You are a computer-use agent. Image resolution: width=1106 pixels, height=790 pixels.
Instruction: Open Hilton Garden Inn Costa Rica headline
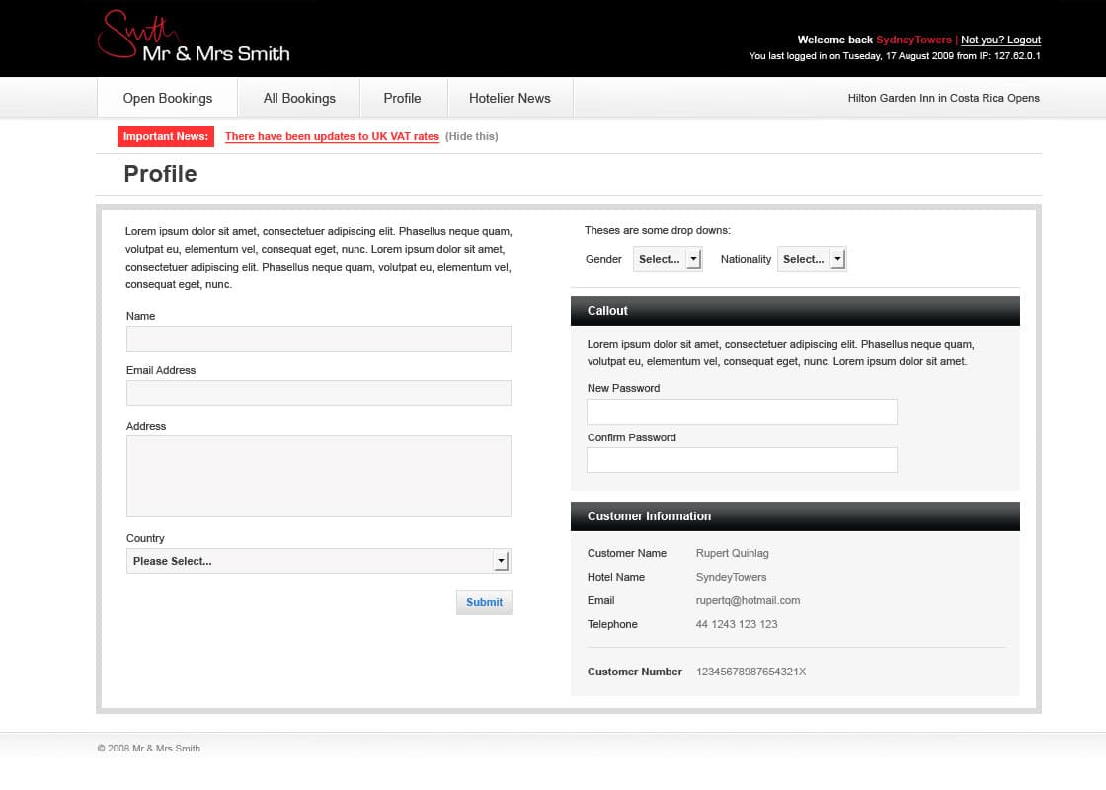point(943,98)
